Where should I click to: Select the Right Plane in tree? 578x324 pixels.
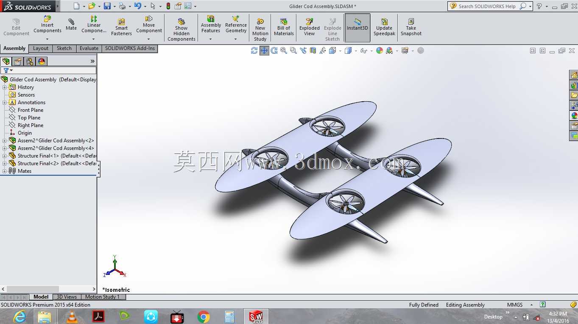coord(31,125)
